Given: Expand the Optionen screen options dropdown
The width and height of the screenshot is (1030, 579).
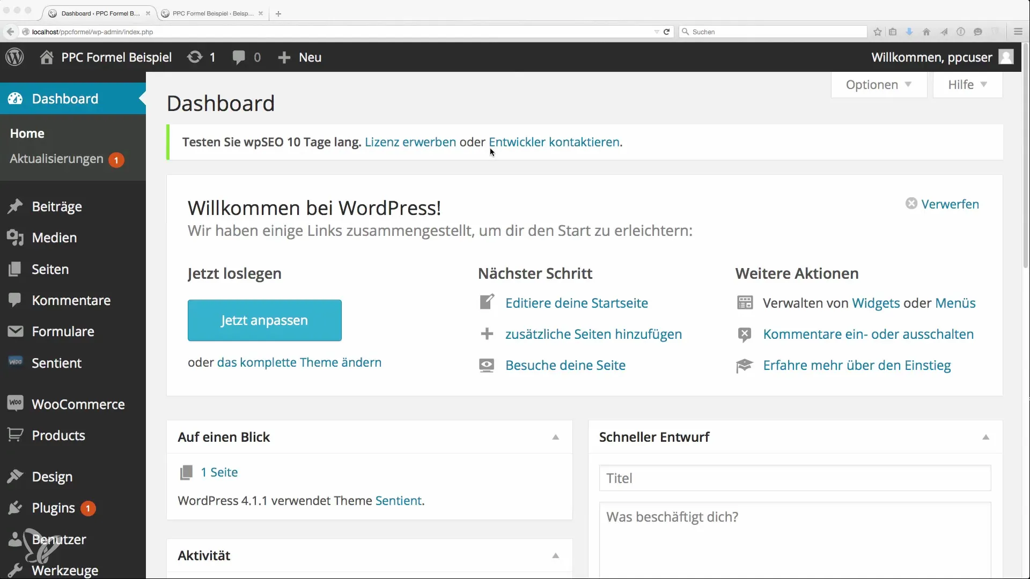Looking at the screenshot, I should pos(879,85).
